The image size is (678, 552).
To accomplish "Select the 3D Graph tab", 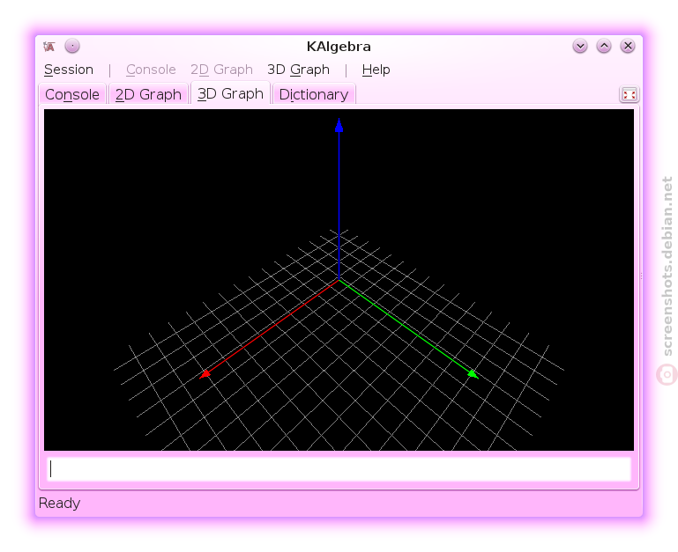I will [230, 93].
